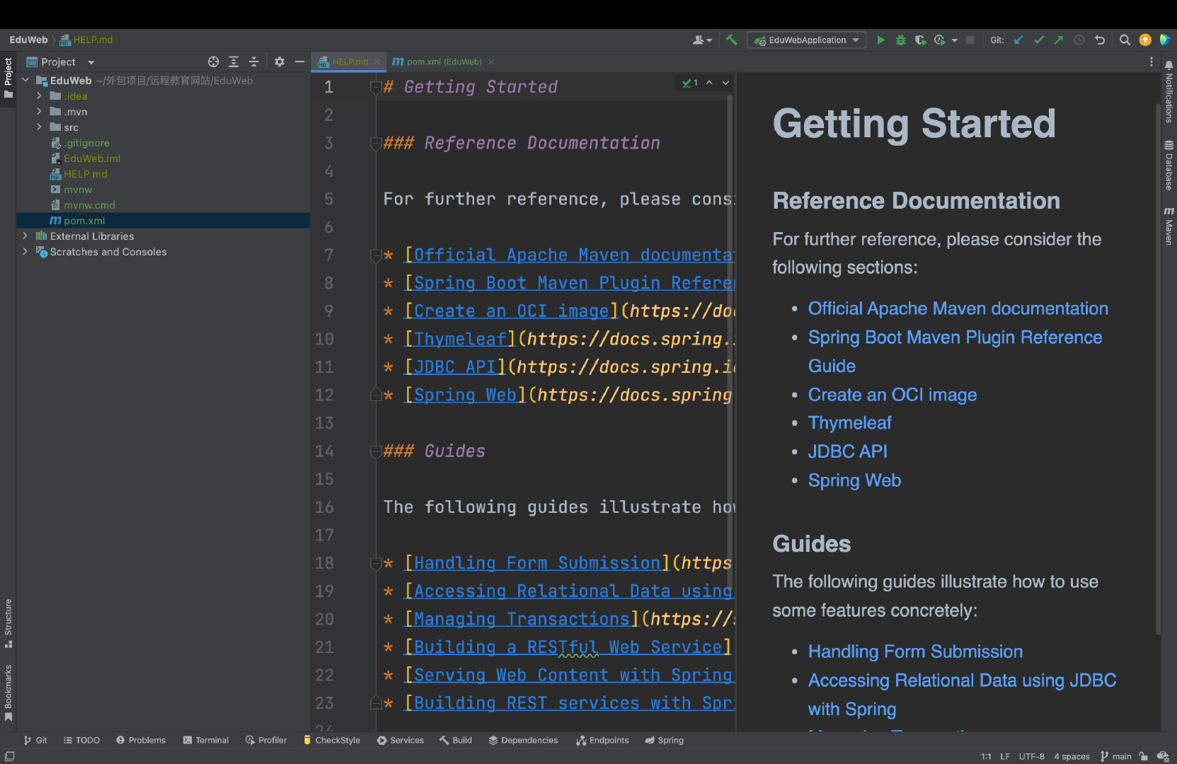This screenshot has height=764, width=1177.
Task: Open the Code With Me user dropdown
Action: pyautogui.click(x=702, y=40)
